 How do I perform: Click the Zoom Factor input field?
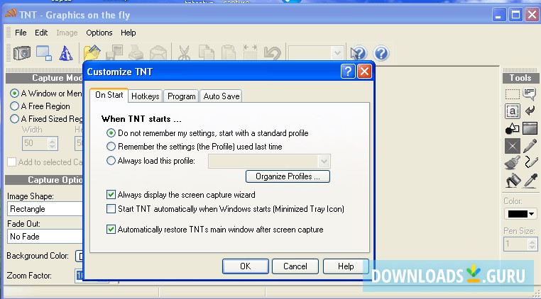pyautogui.click(x=80, y=276)
